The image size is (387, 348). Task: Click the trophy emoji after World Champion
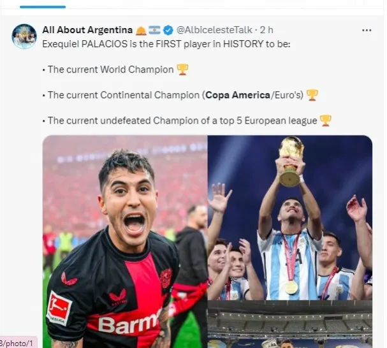[182, 69]
